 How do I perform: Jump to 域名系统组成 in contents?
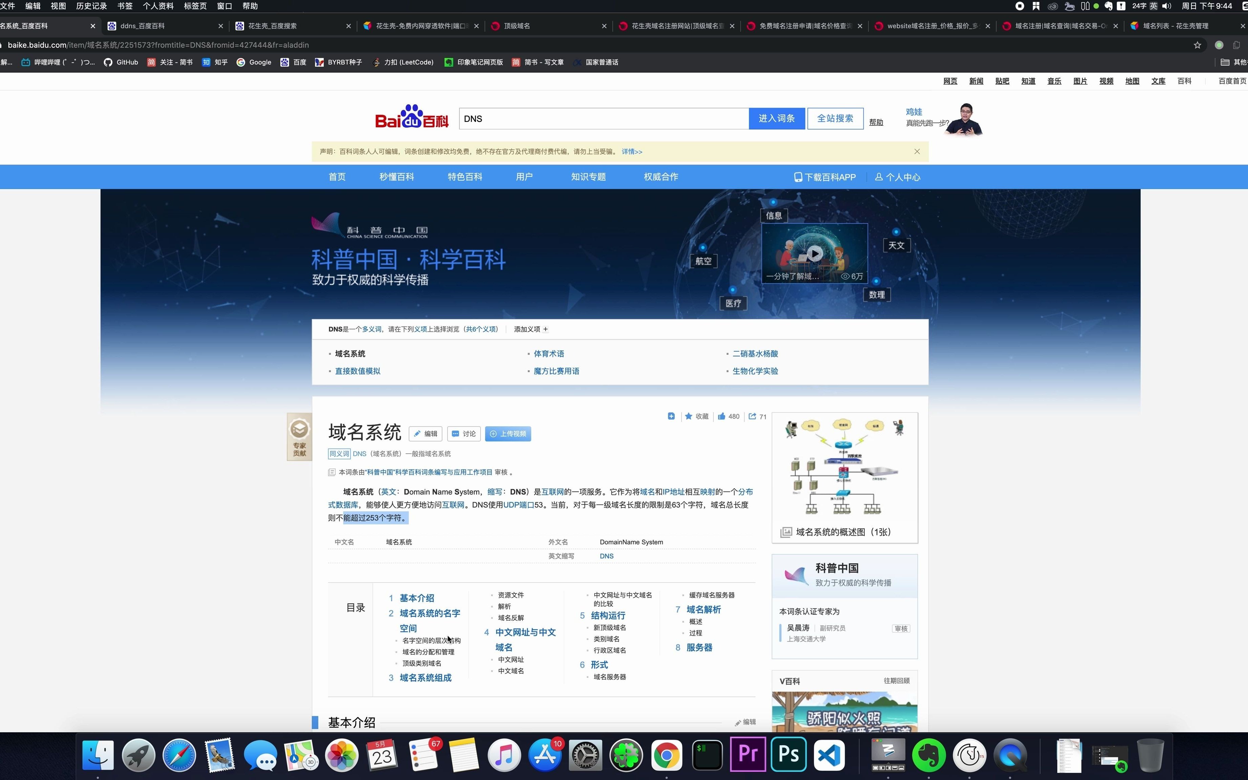[x=426, y=678]
